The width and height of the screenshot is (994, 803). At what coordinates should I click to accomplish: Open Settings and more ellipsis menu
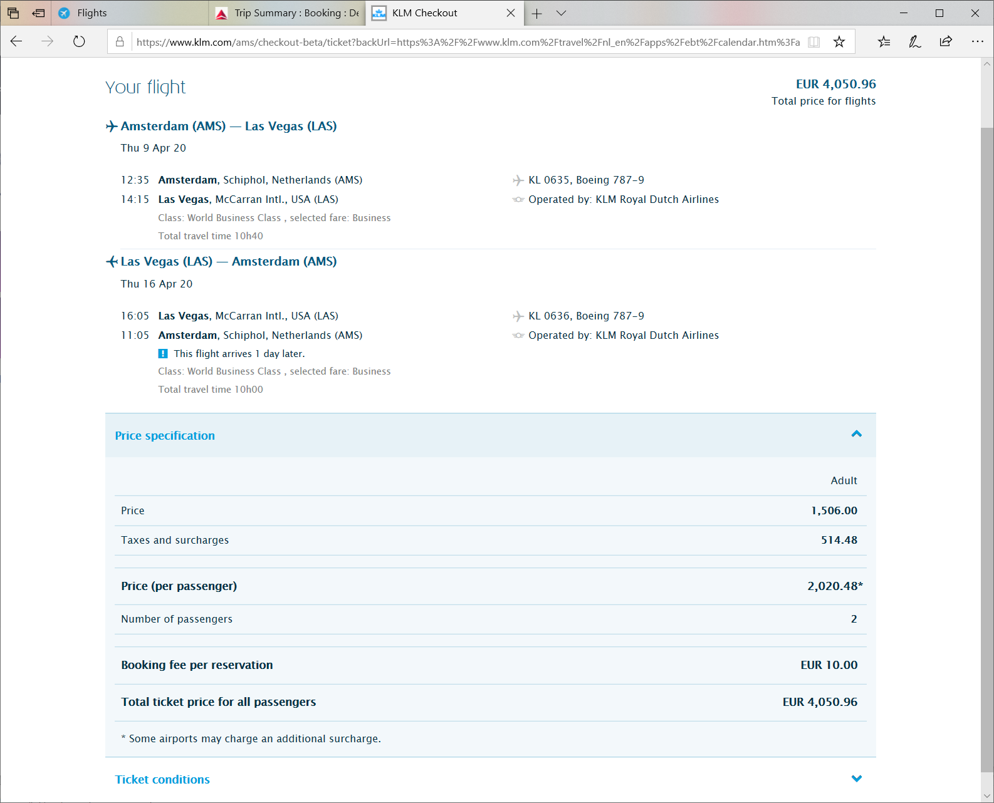(x=977, y=42)
